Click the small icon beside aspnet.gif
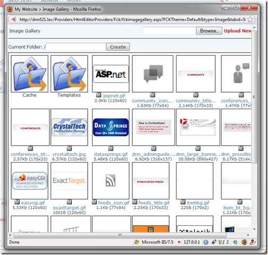 pos(98,95)
